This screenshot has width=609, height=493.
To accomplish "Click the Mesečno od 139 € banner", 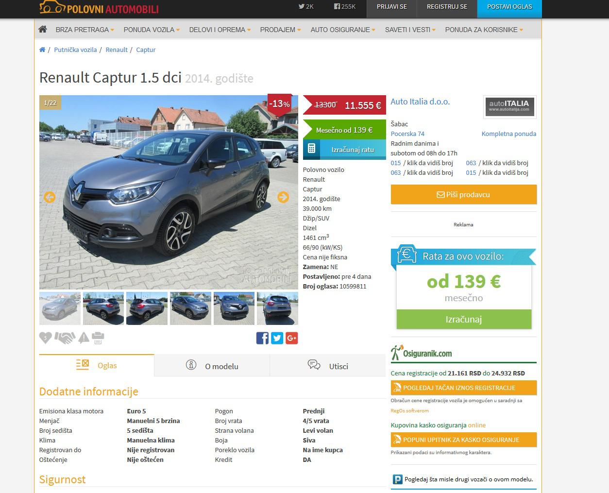I will (x=344, y=130).
